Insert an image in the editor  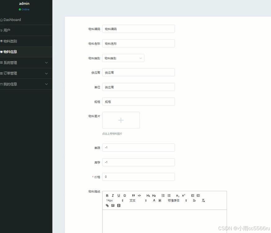tap(113, 205)
